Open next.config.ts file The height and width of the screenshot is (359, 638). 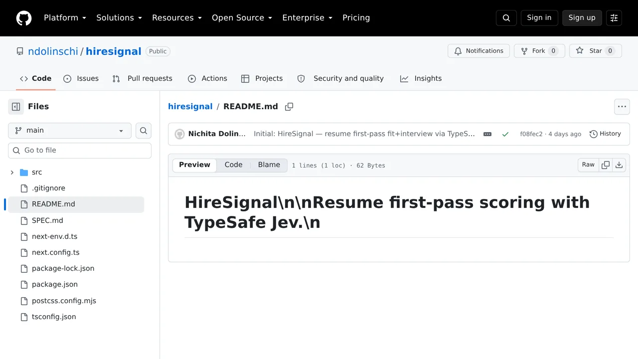(55, 253)
